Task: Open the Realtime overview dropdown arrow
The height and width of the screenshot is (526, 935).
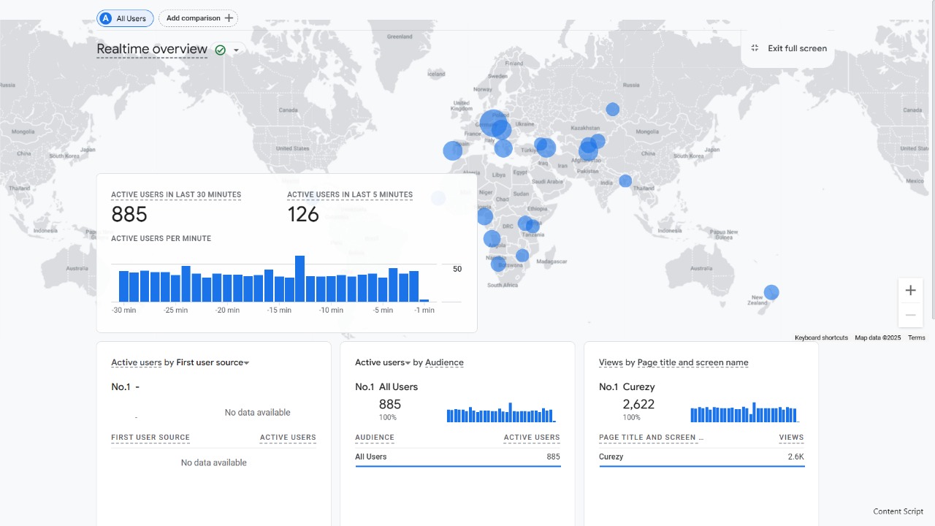Action: tap(236, 50)
